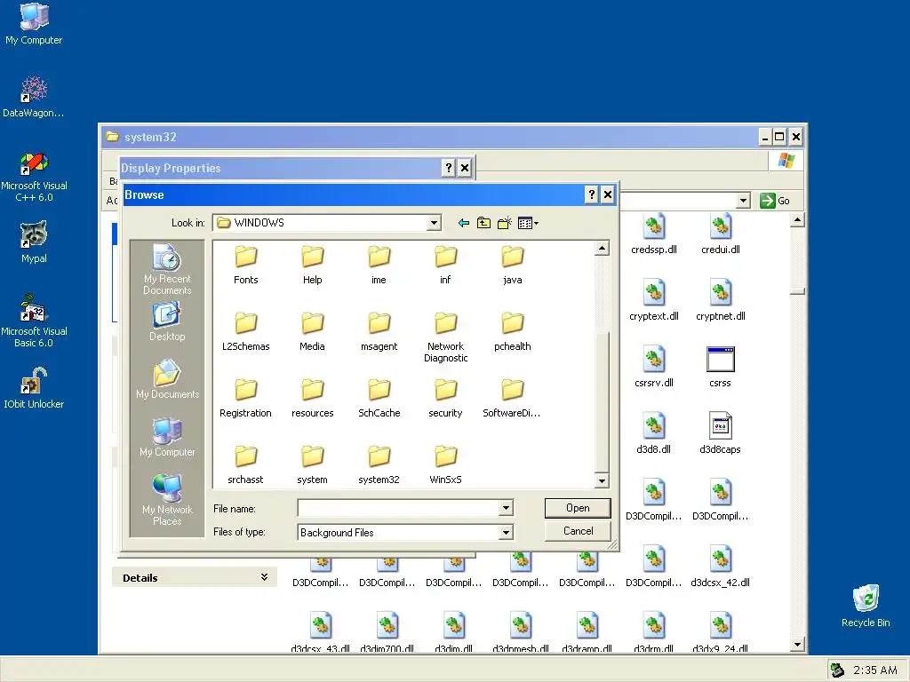The height and width of the screenshot is (682, 910).
Task: Select the system32 folder in Browse dialog
Action: click(x=379, y=464)
